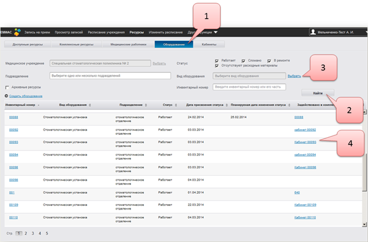Enable the Архивные ресурсы checkbox
The width and height of the screenshot is (368, 242).
tap(7, 88)
